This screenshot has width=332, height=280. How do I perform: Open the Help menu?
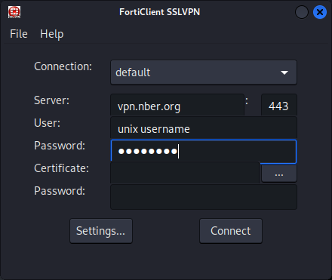[52, 34]
